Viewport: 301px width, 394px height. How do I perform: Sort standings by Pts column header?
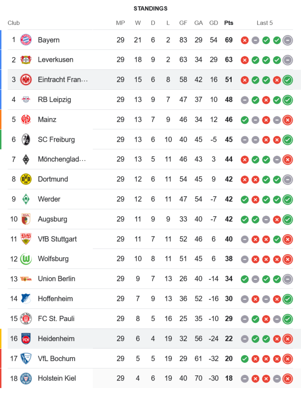[x=229, y=23]
